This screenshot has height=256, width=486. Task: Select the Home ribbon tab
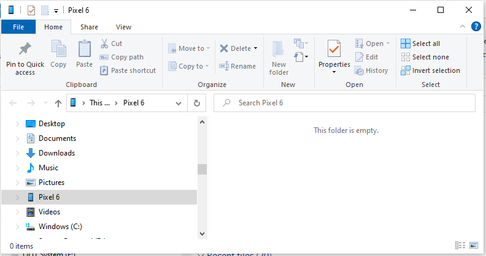click(53, 27)
